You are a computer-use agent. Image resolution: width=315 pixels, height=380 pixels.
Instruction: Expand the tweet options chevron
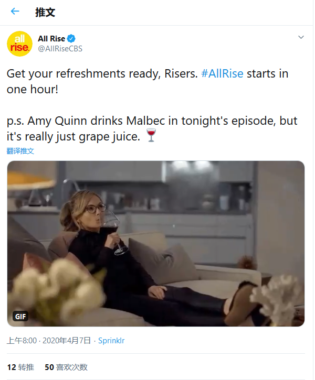click(301, 37)
